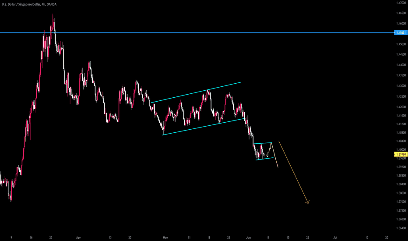408x241 pixels.
Task: Click the 1.42000 price axis label
Action: pos(401,107)
